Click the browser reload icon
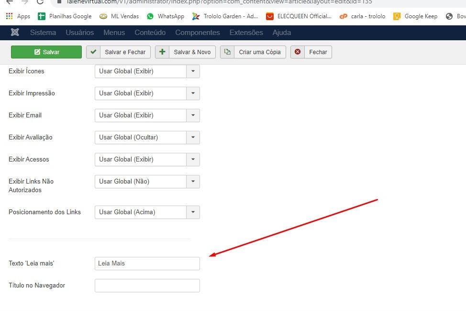The image size is (466, 311). (x=40, y=2)
